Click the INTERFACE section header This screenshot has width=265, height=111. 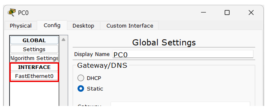pos(34,67)
